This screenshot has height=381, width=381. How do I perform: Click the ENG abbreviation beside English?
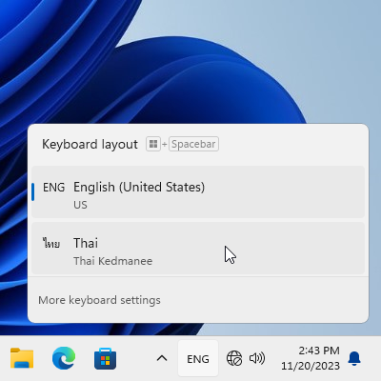click(x=53, y=188)
